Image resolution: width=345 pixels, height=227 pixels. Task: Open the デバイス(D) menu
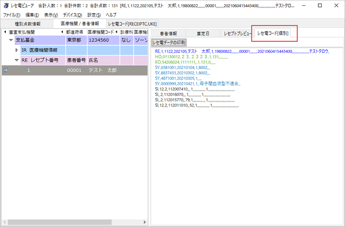coord(72,15)
